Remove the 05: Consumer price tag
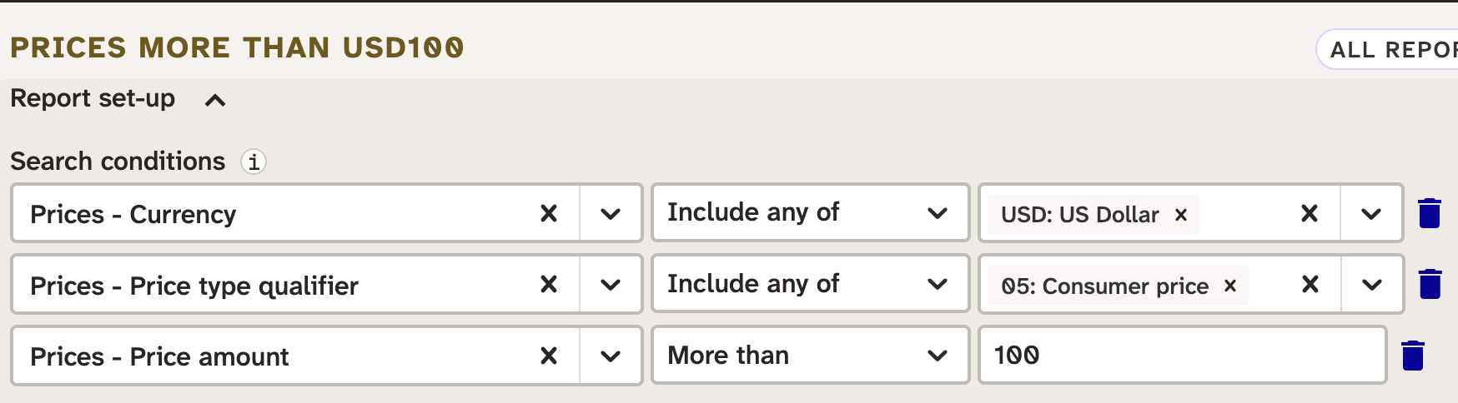1458x403 pixels. point(1229,286)
